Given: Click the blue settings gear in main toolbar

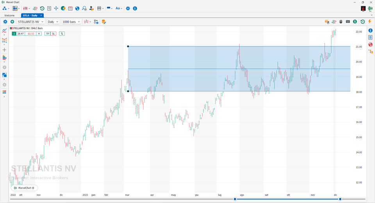Looking at the screenshot, I should 128,8.
